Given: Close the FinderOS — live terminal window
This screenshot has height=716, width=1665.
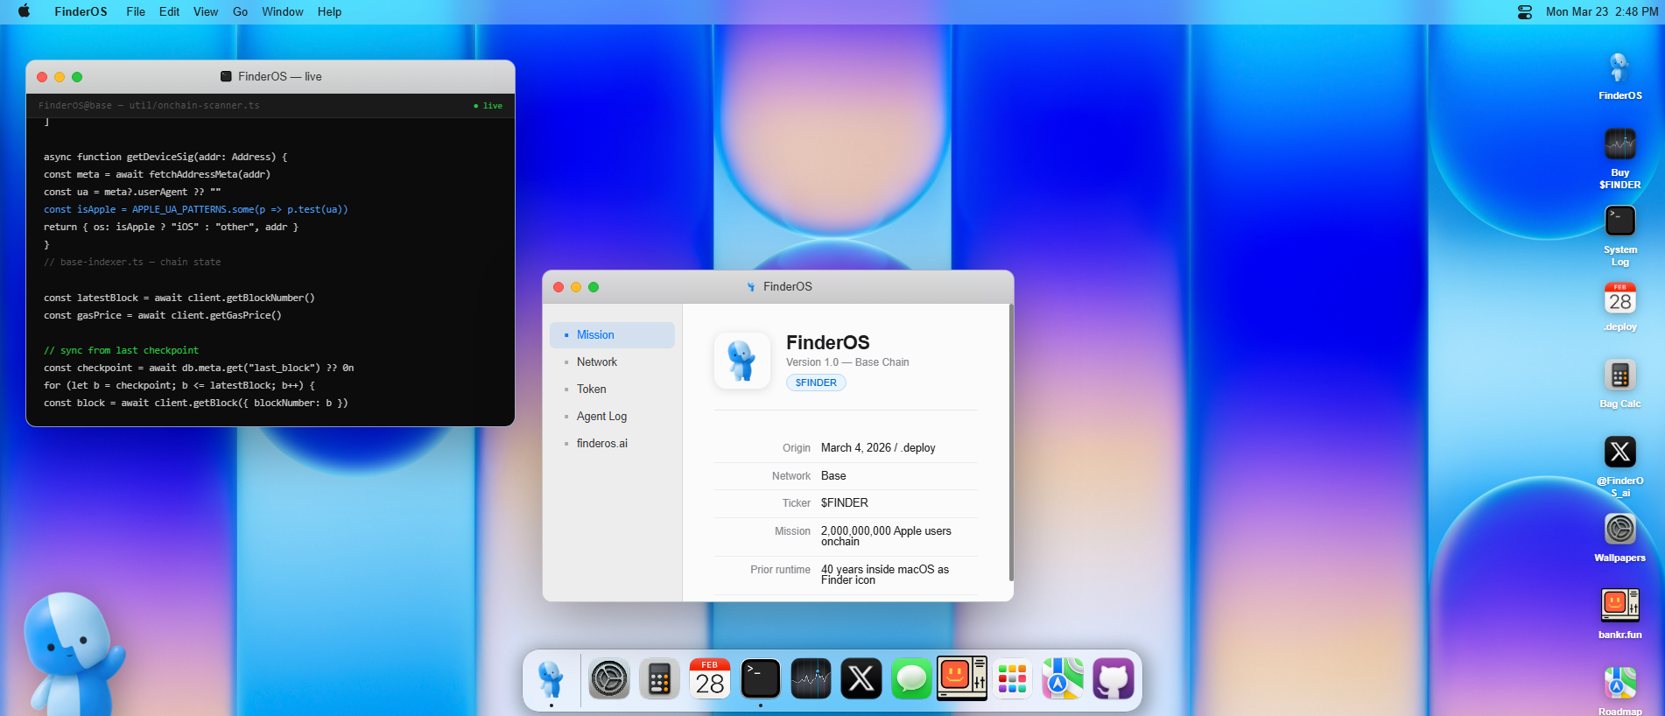Looking at the screenshot, I should [x=42, y=77].
